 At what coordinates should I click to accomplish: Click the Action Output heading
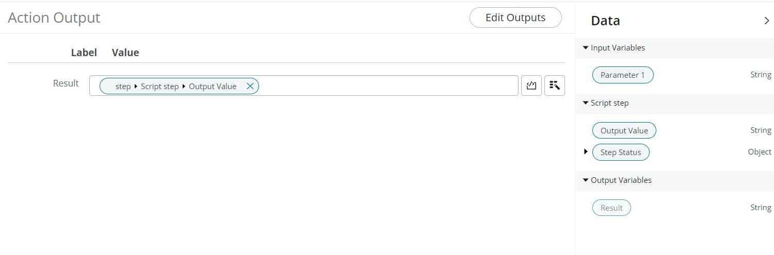tap(54, 18)
